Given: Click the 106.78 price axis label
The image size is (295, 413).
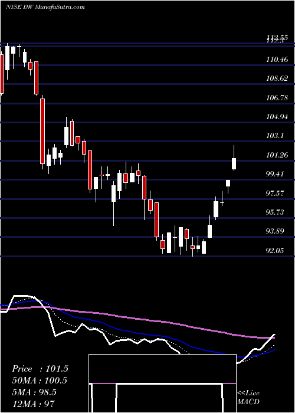Looking at the screenshot, I should click(x=277, y=98).
